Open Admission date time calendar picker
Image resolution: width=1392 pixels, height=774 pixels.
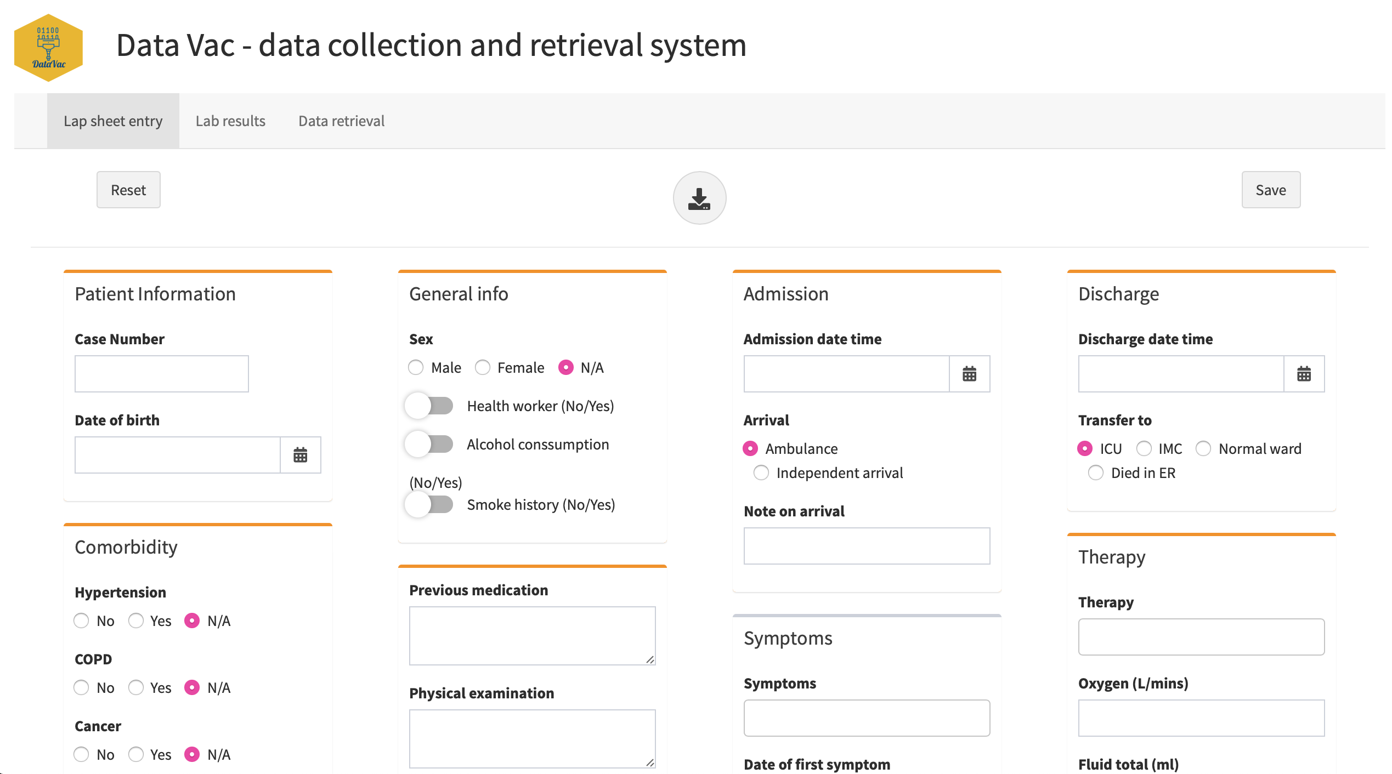(x=969, y=374)
